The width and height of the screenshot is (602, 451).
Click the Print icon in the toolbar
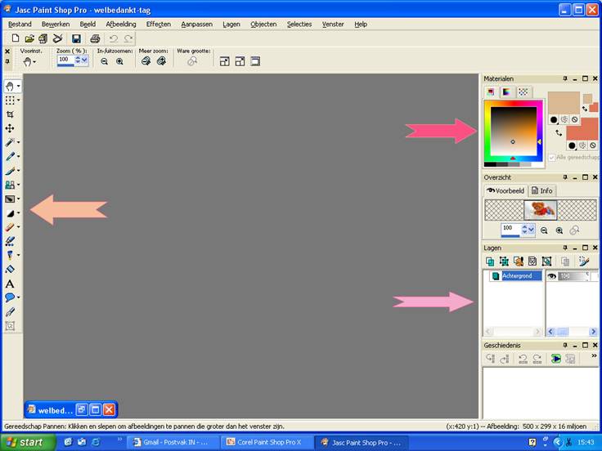pos(95,38)
